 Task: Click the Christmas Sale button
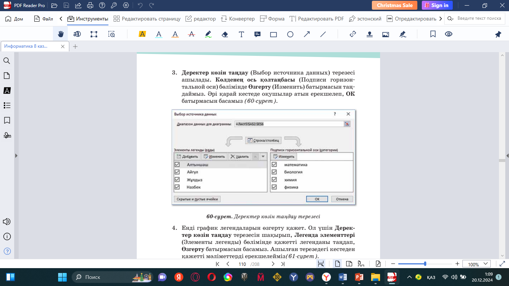pyautogui.click(x=395, y=5)
